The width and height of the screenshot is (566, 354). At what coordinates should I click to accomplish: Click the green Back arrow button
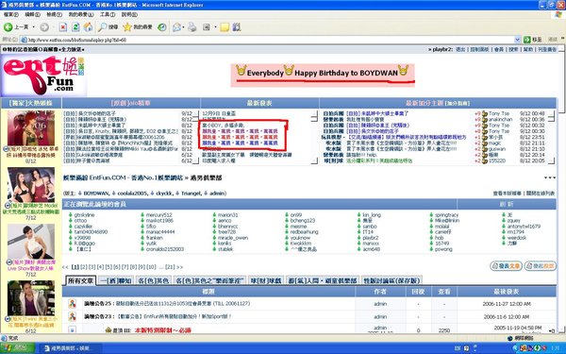coord(8,27)
